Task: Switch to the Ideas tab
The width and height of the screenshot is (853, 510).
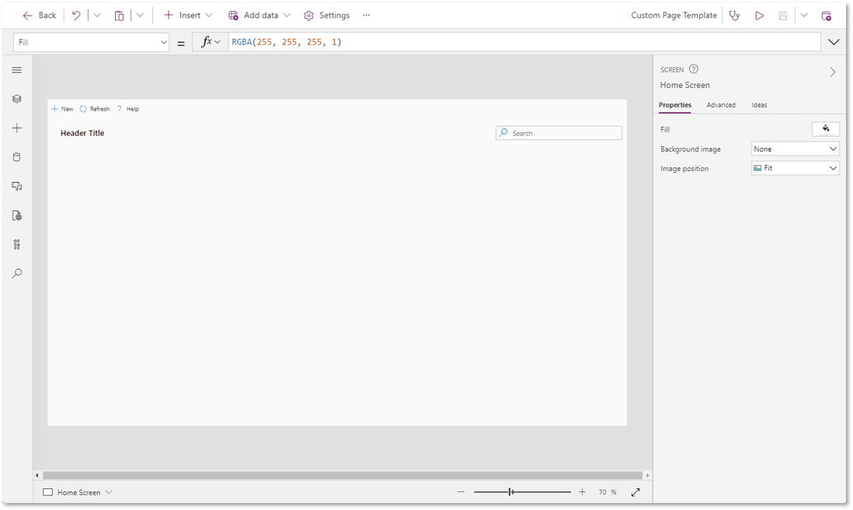Action: [759, 105]
